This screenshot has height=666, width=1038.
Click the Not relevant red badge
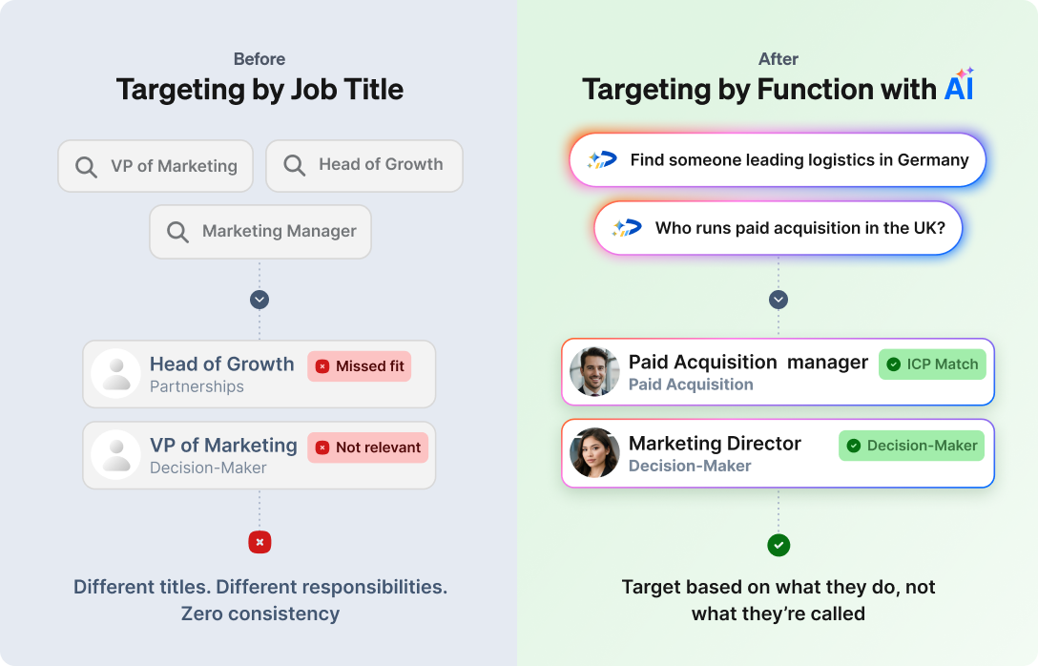click(368, 447)
